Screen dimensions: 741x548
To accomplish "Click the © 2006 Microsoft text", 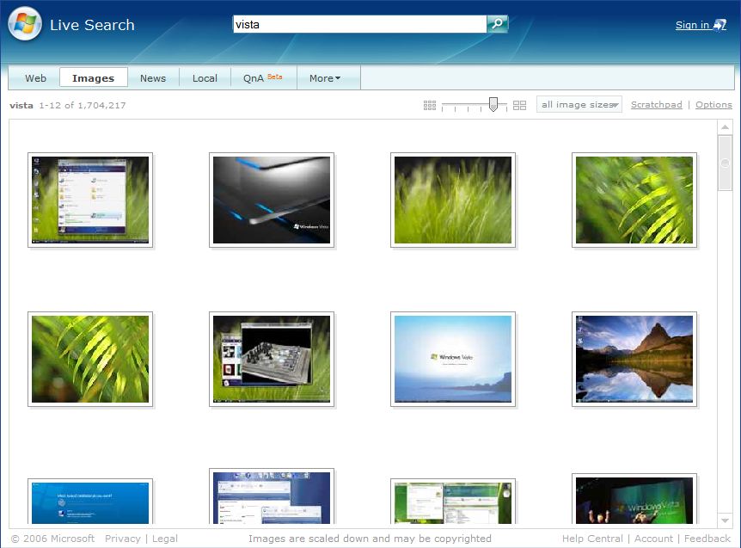I will pos(53,539).
